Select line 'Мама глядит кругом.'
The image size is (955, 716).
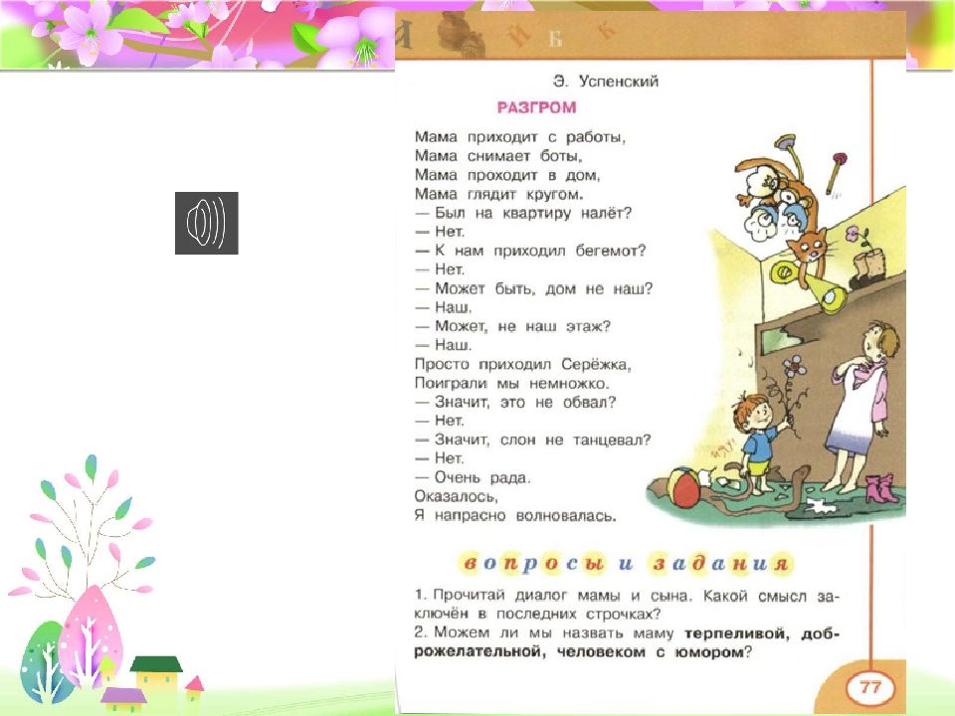(x=498, y=194)
